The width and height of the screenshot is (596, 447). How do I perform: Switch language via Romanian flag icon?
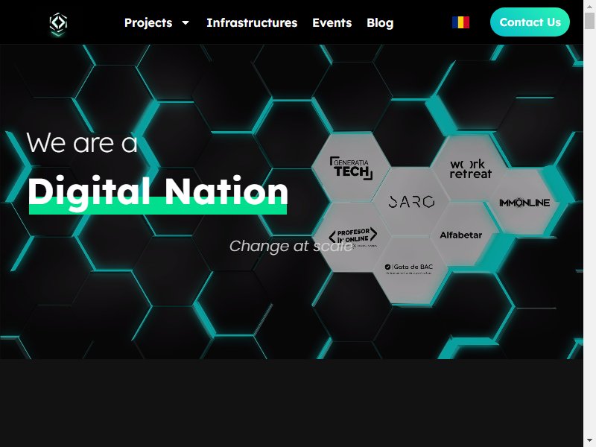pos(460,22)
